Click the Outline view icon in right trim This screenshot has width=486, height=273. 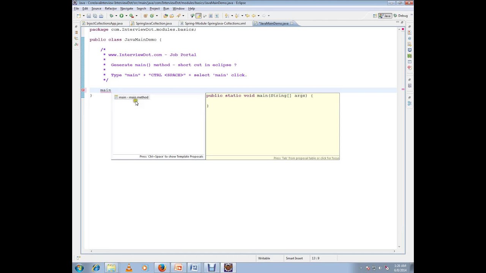point(409,103)
